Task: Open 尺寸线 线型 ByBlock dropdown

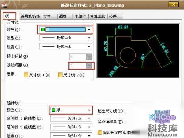Action: click(x=66, y=38)
